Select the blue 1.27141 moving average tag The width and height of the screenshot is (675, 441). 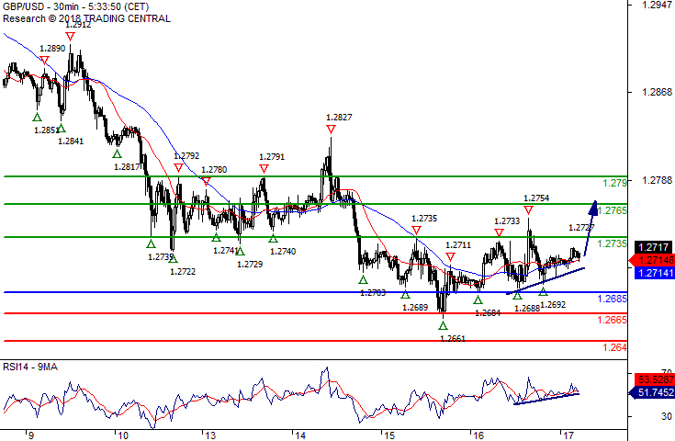click(653, 273)
